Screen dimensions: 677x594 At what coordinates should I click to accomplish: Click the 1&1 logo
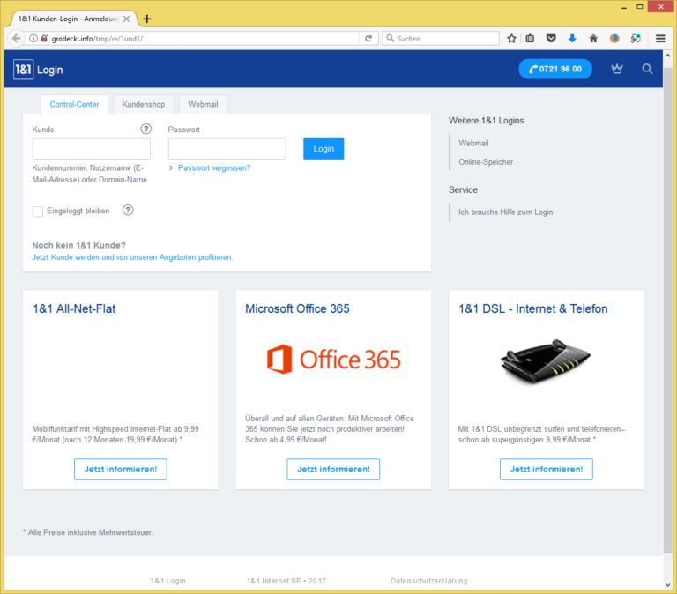(23, 70)
